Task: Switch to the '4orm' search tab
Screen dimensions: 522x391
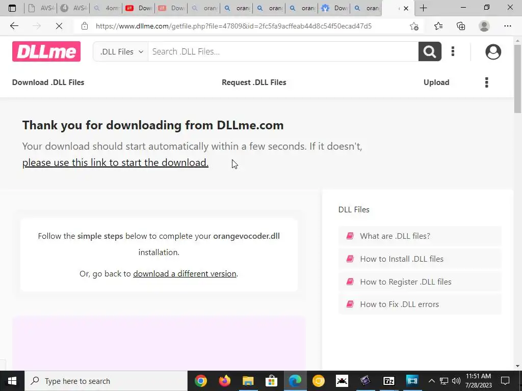Action: point(106,8)
